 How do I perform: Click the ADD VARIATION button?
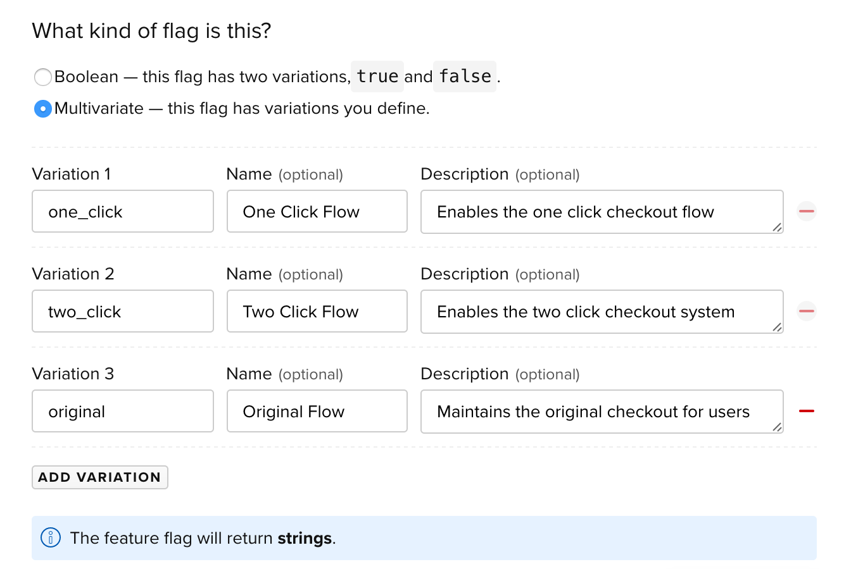(99, 477)
